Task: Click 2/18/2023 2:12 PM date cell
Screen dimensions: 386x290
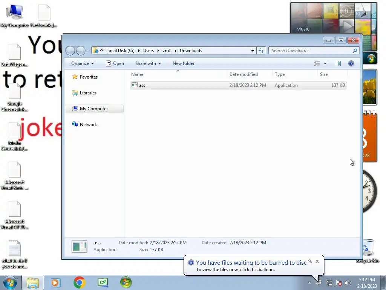Action: (x=248, y=85)
